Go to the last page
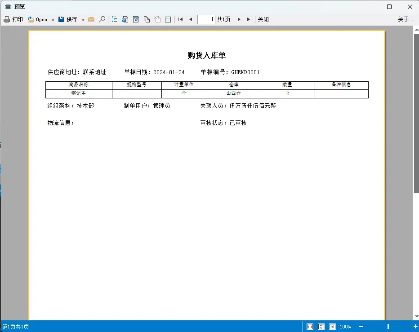Image resolution: width=419 pixels, height=332 pixels. 249,19
